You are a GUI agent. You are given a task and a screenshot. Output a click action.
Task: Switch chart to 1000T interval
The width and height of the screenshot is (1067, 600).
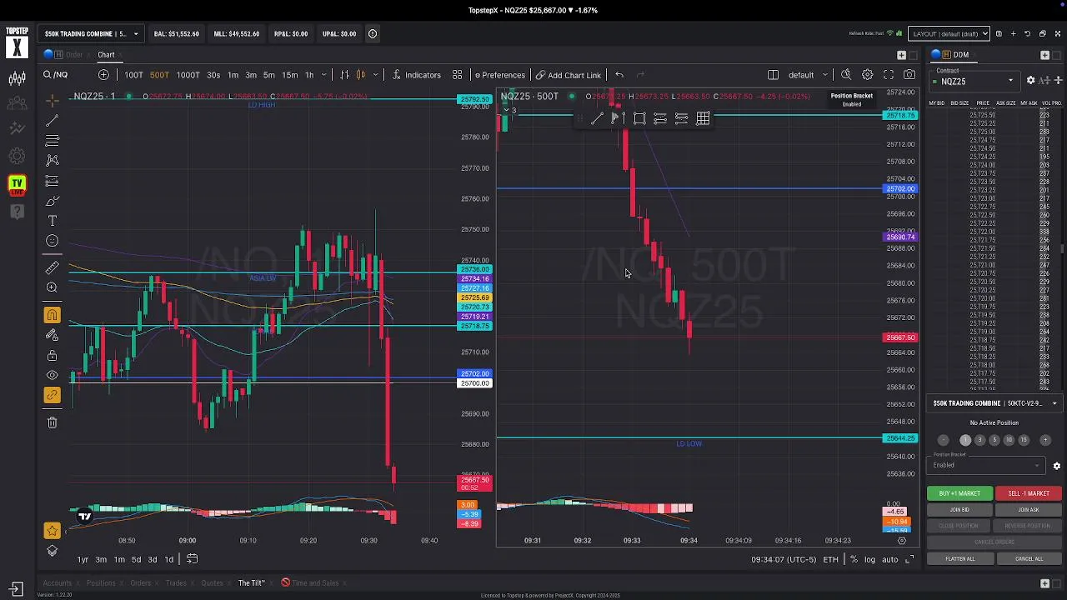(188, 75)
